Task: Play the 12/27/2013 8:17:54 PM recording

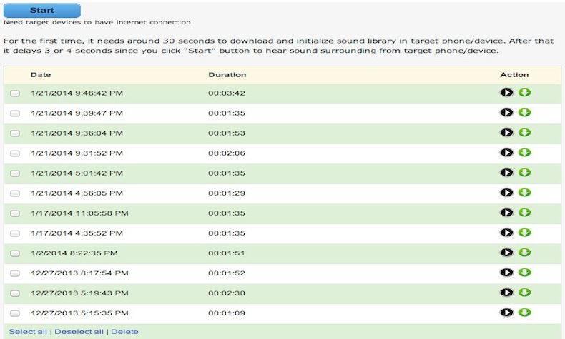Action: pyautogui.click(x=506, y=273)
